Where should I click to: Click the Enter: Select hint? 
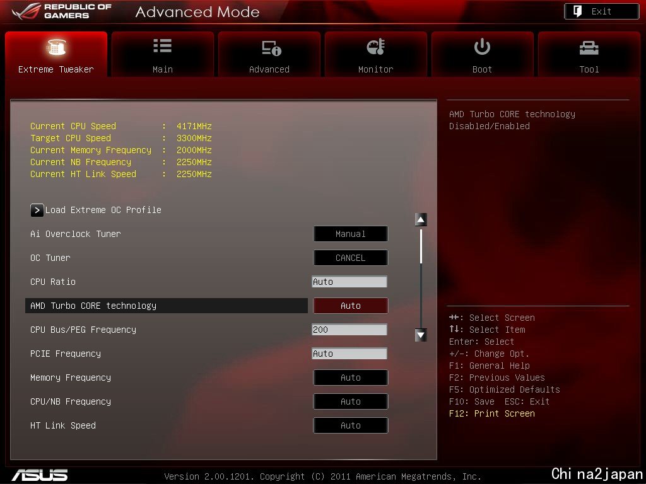tap(481, 342)
